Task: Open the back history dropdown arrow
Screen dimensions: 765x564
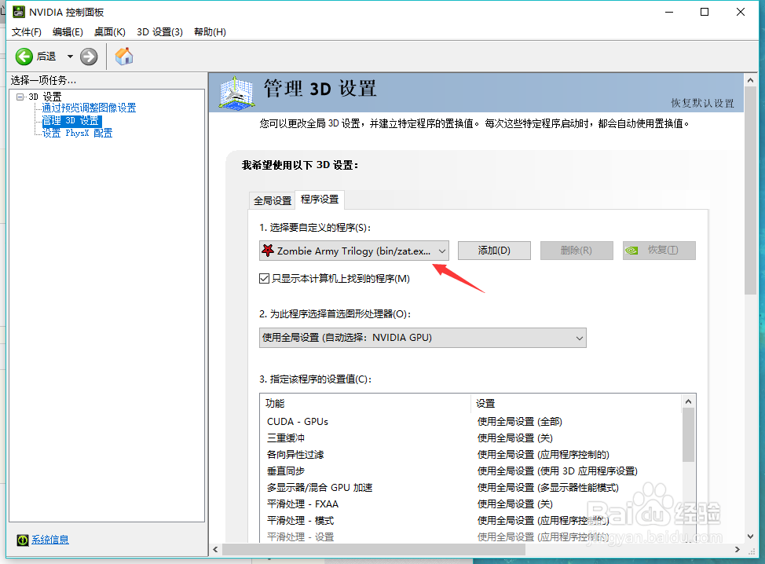Action: [70, 57]
